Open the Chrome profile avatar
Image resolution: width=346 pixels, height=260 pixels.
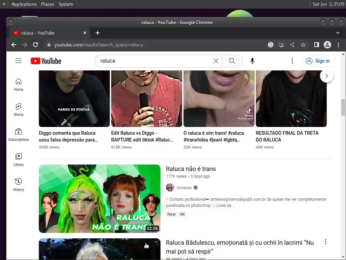coord(327,45)
